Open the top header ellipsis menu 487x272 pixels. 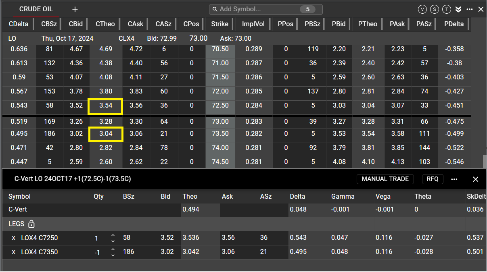tap(470, 9)
